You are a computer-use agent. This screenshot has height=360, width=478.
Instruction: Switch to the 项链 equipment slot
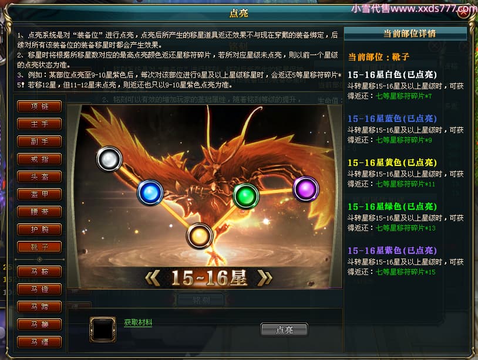click(x=39, y=106)
